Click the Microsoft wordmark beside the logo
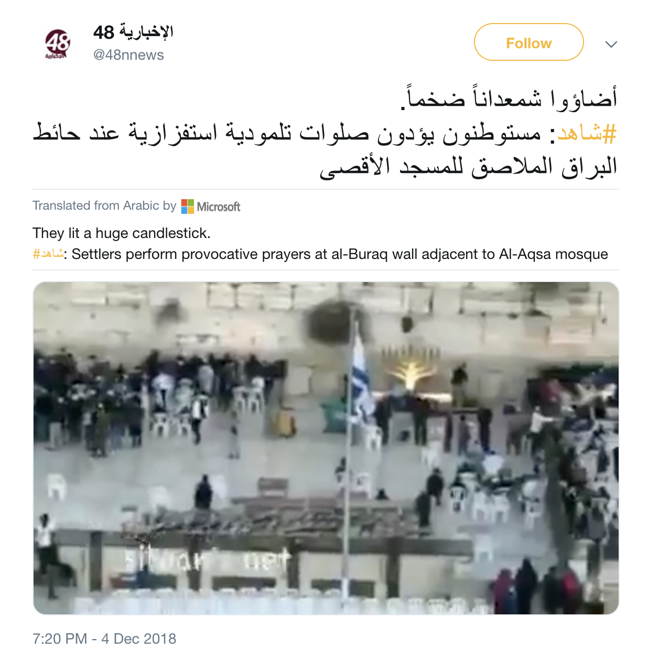 click(x=219, y=207)
